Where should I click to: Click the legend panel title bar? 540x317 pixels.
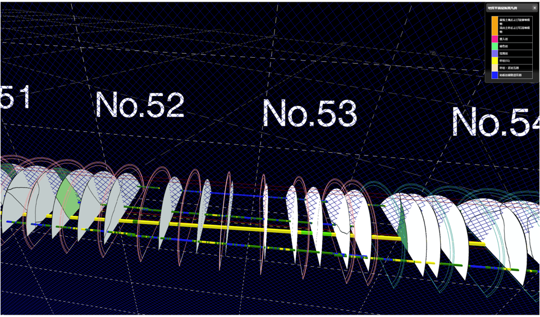(x=505, y=8)
